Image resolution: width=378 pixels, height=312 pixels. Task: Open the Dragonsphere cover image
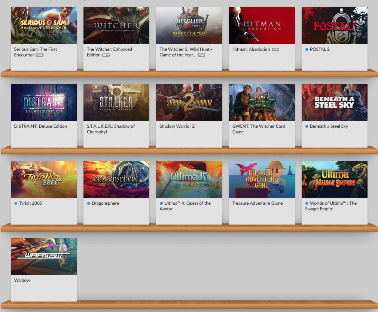[116, 180]
